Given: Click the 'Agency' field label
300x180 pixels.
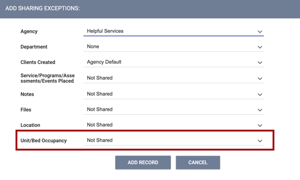Looking at the screenshot, I should pos(29,31).
